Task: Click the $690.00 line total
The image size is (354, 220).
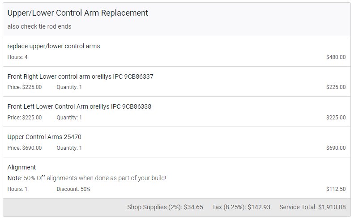Action: pyautogui.click(x=336, y=148)
